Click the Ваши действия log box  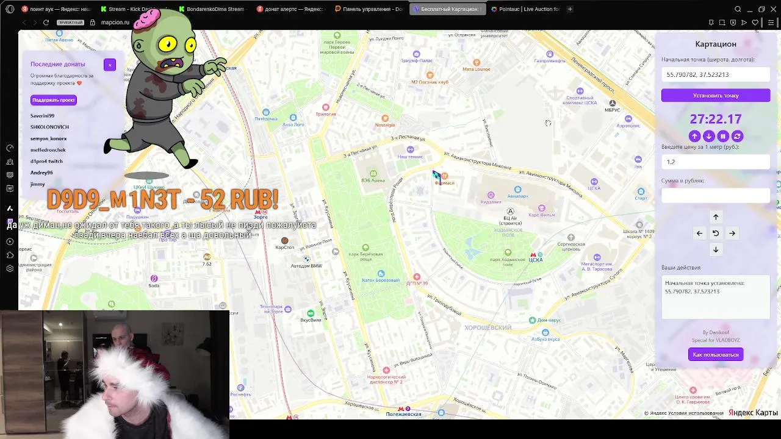pos(716,296)
